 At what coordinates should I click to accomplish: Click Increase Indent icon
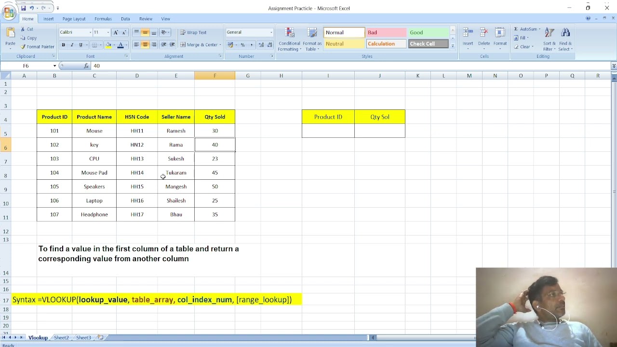tap(172, 45)
